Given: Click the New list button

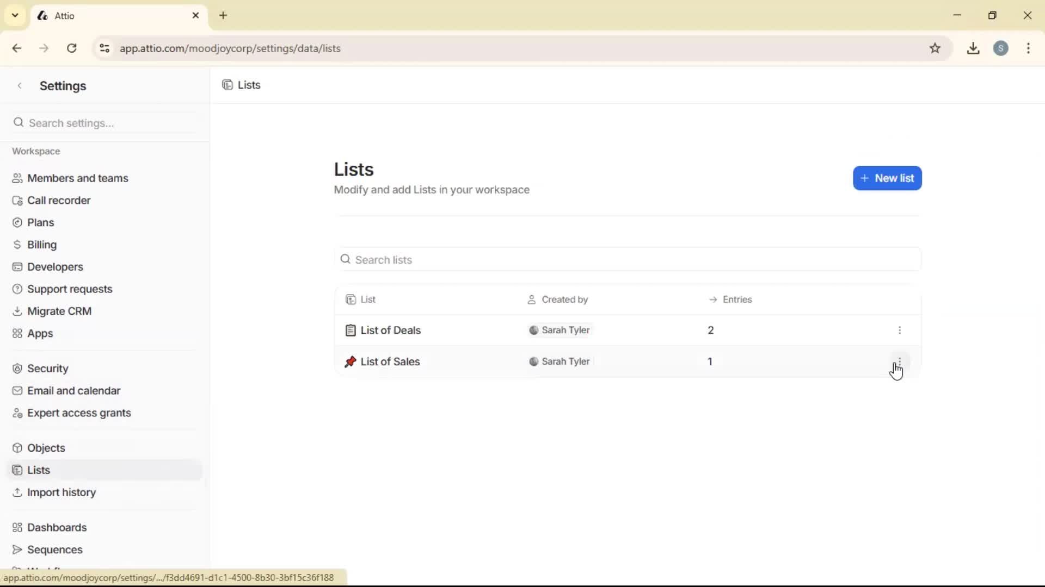Looking at the screenshot, I should pos(887,178).
